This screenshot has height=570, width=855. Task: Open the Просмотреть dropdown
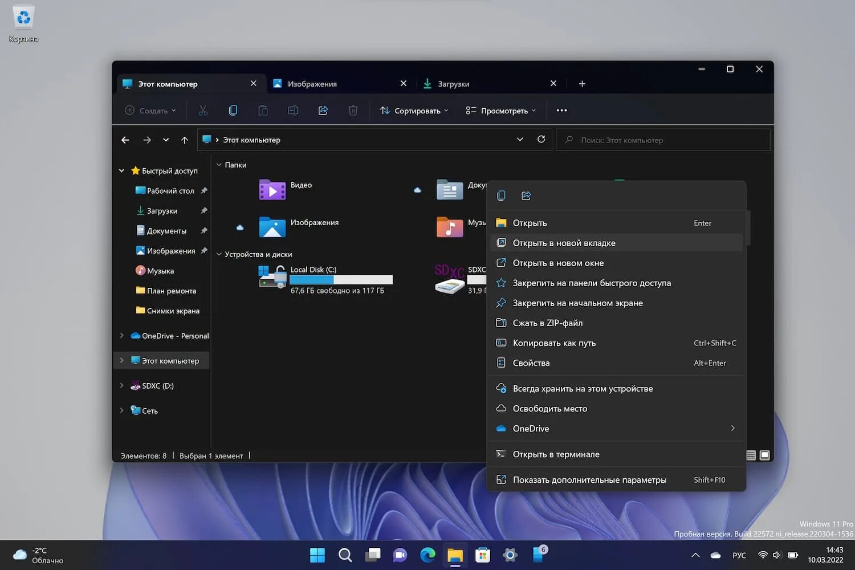[500, 110]
